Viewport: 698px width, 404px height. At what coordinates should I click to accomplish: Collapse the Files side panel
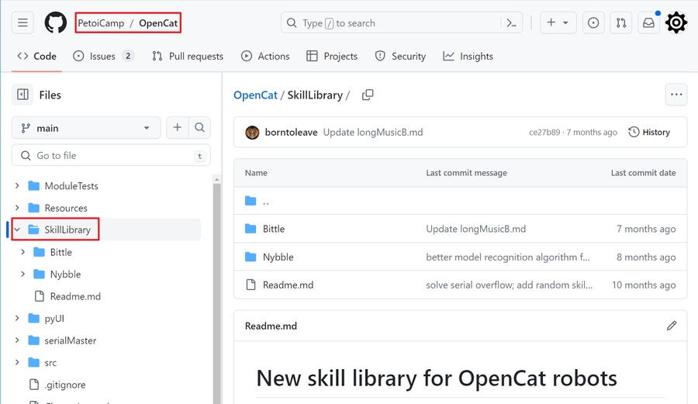coord(23,95)
